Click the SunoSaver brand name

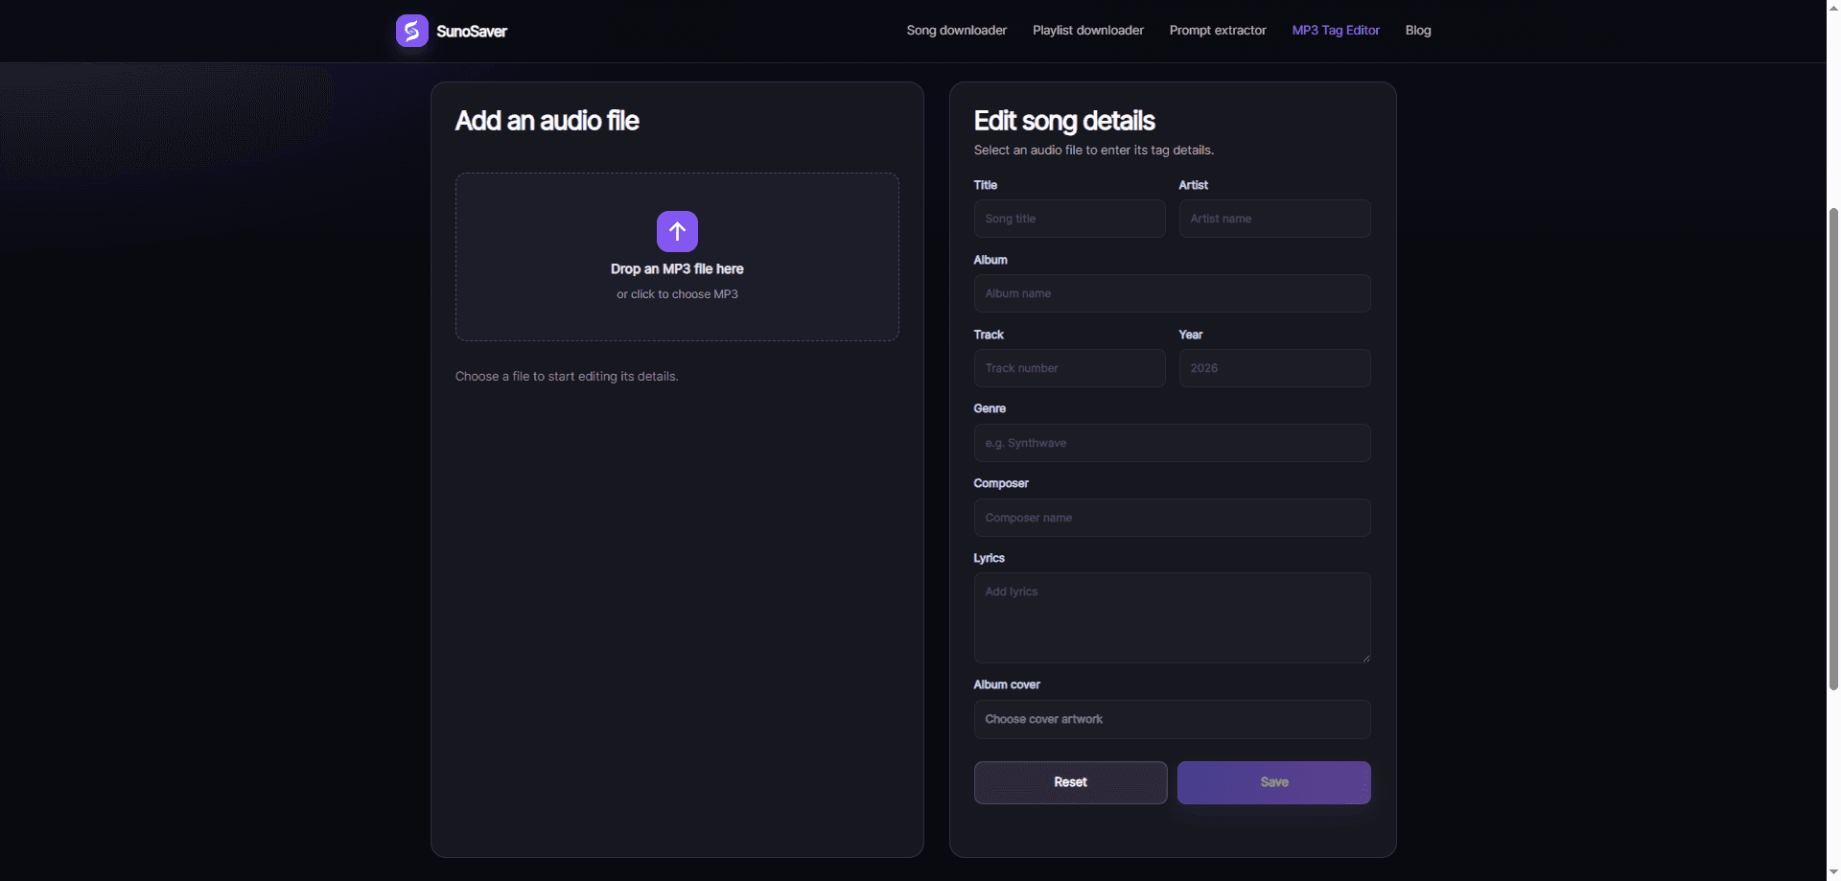[472, 32]
